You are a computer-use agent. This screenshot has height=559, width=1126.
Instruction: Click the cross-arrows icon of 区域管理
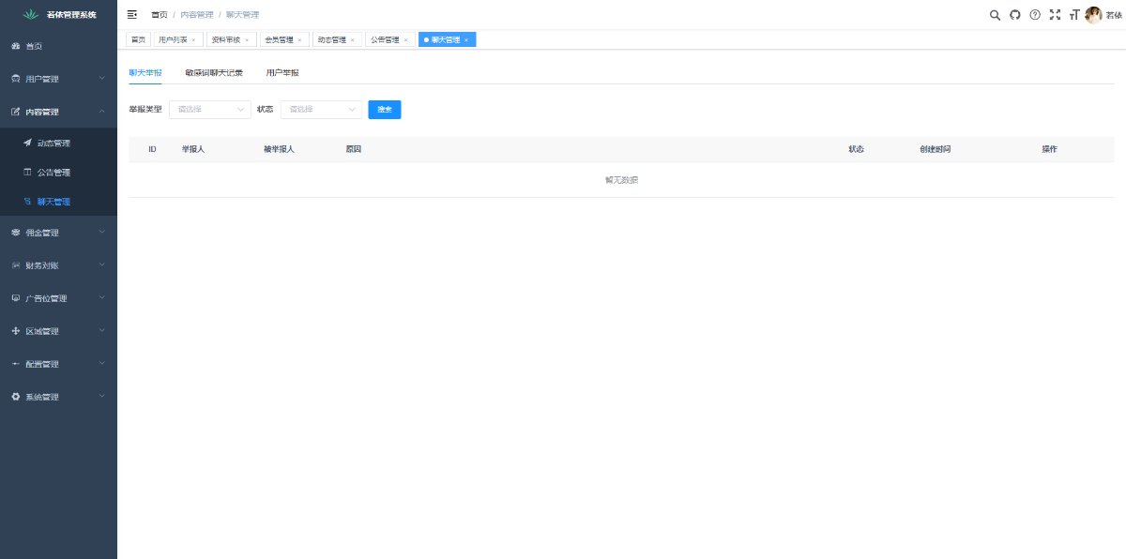coord(15,331)
